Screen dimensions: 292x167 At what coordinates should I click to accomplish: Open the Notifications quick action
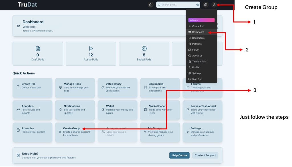75,110
